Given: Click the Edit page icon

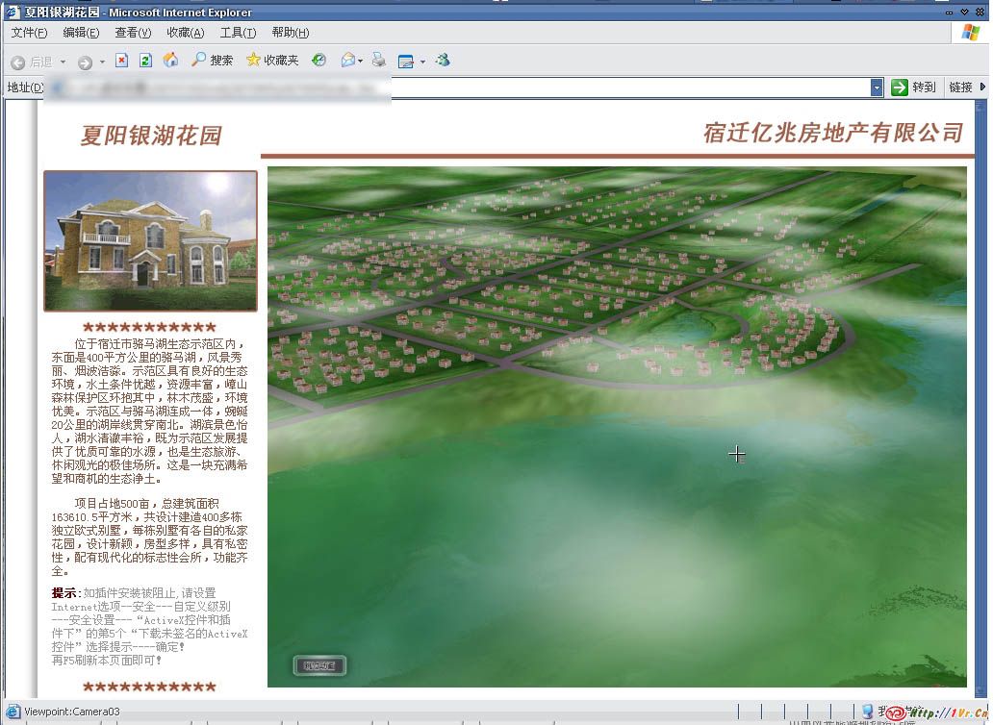Looking at the screenshot, I should pos(405,61).
